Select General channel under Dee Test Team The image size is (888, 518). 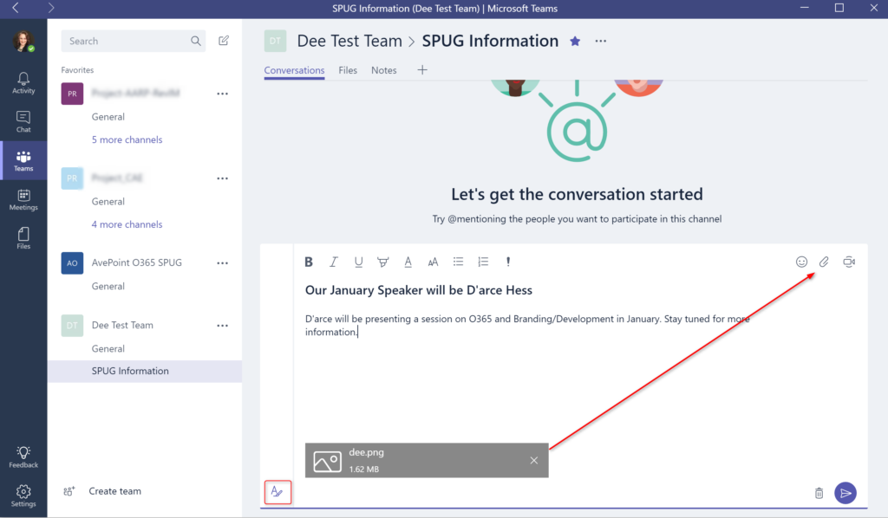coord(108,349)
